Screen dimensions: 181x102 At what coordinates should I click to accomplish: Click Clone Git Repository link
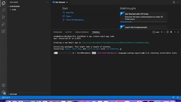(75, 20)
